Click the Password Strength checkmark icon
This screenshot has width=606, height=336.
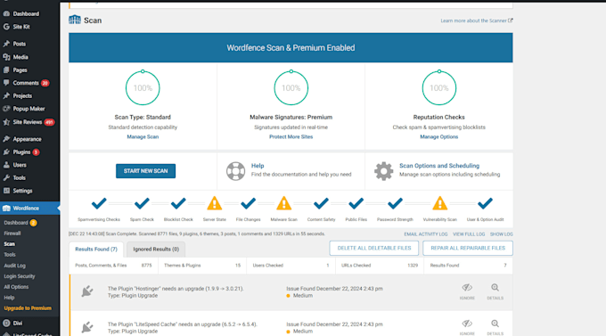[395, 203]
